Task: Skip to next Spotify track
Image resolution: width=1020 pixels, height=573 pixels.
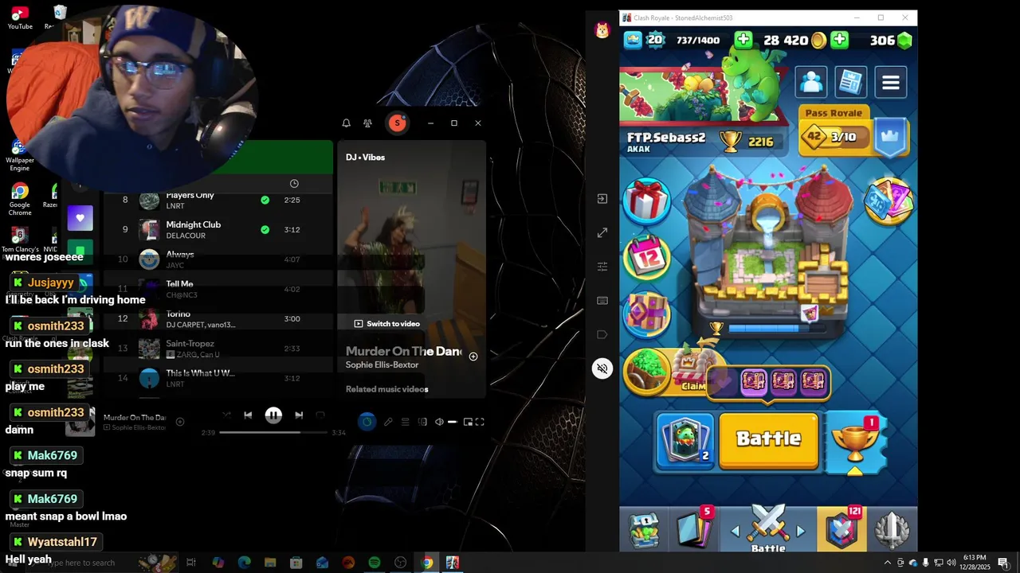Action: tap(299, 415)
